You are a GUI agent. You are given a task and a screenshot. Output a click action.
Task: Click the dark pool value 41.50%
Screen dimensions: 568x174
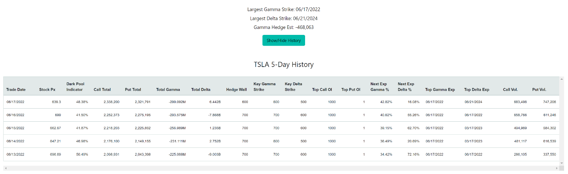click(x=82, y=115)
